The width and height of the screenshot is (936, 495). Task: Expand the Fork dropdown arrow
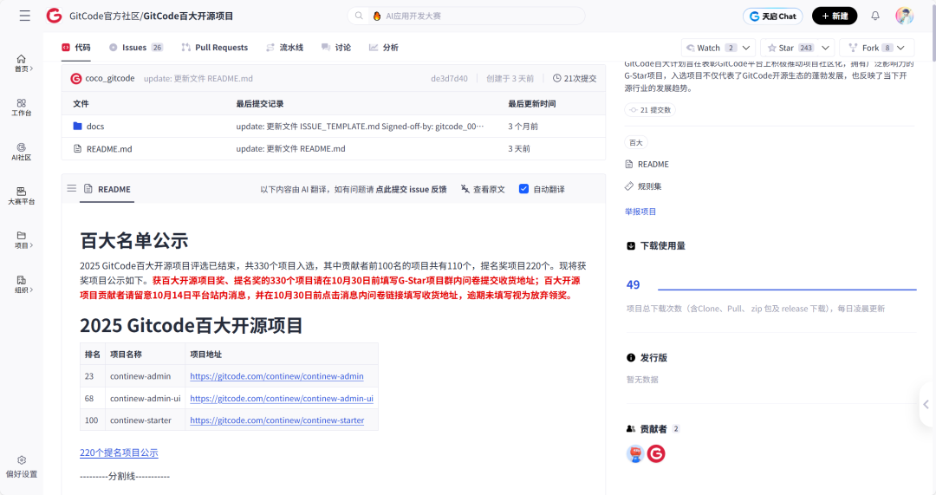[903, 48]
